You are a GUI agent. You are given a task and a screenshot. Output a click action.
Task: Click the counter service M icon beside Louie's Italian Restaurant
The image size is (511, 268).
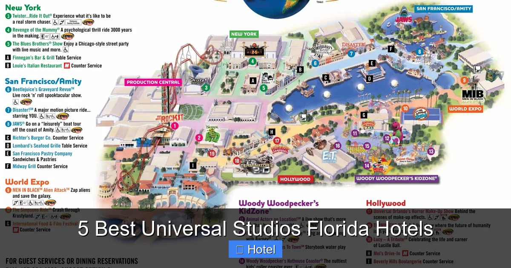(66, 66)
